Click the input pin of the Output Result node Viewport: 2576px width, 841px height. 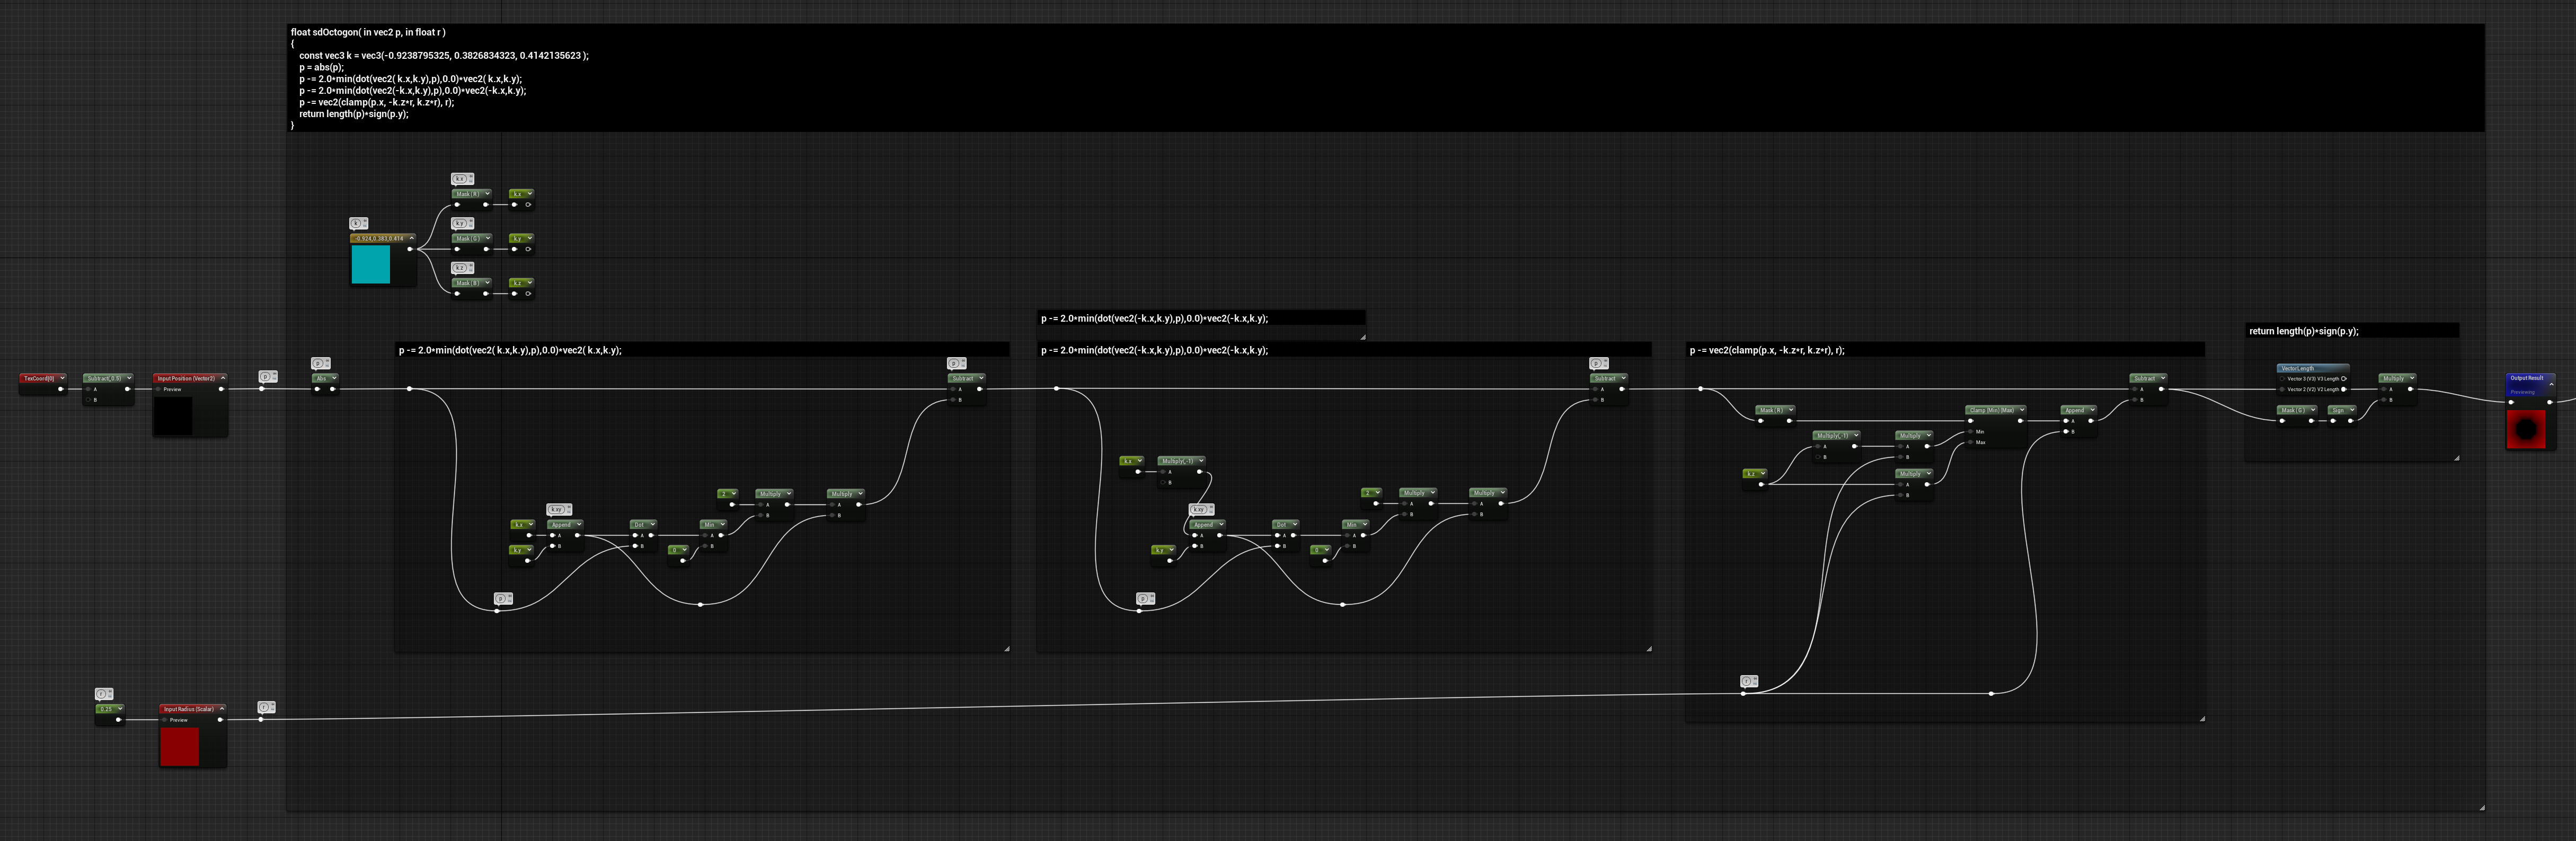[x=2511, y=401]
